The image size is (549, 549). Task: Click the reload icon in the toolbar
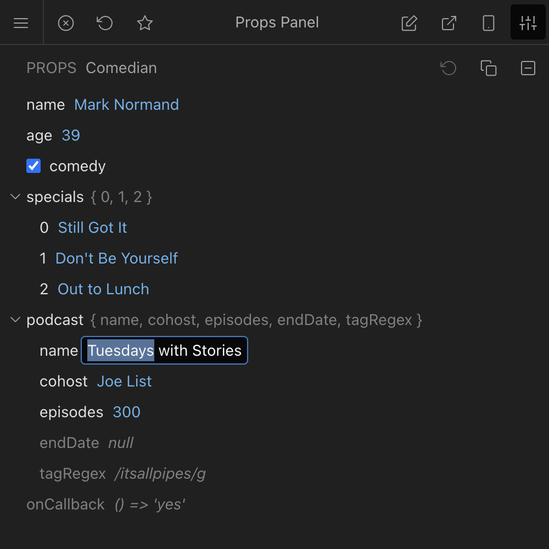pyautogui.click(x=105, y=23)
